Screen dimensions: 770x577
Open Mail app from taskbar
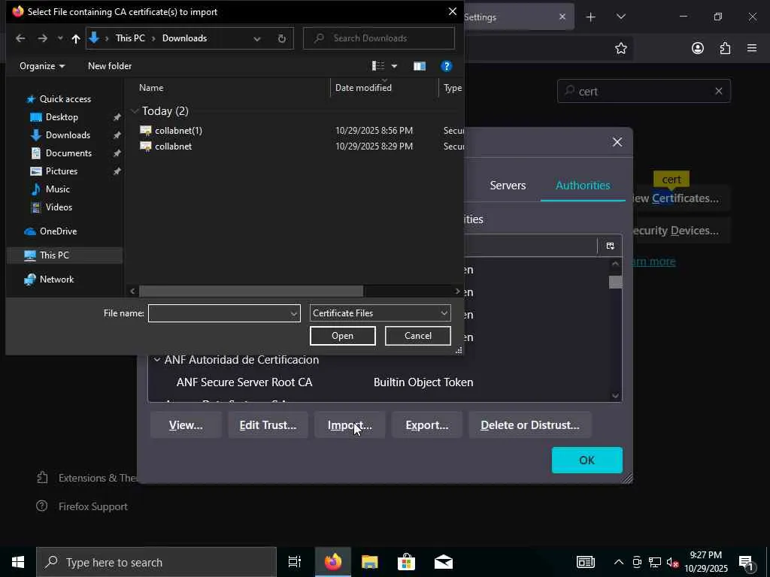click(x=444, y=562)
